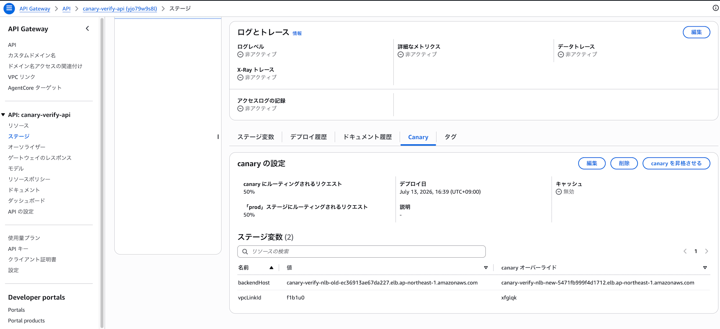Click the July 13, 2026 deploy date text
This screenshot has height=329, width=720.
(440, 192)
